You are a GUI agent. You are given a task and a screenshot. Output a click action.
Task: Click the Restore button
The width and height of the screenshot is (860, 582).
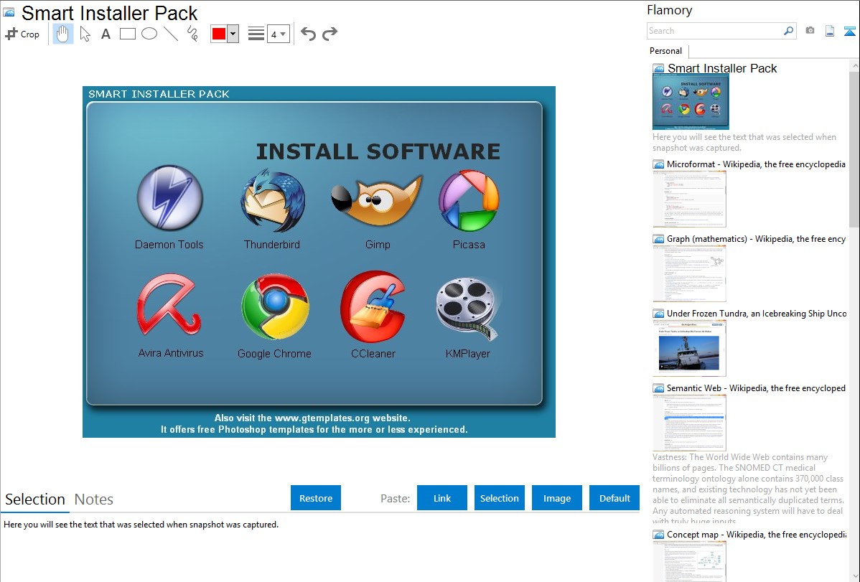coord(316,498)
